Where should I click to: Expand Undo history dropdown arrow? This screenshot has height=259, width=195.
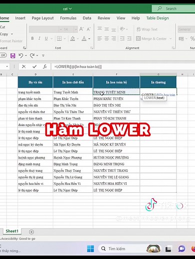click(26, 55)
